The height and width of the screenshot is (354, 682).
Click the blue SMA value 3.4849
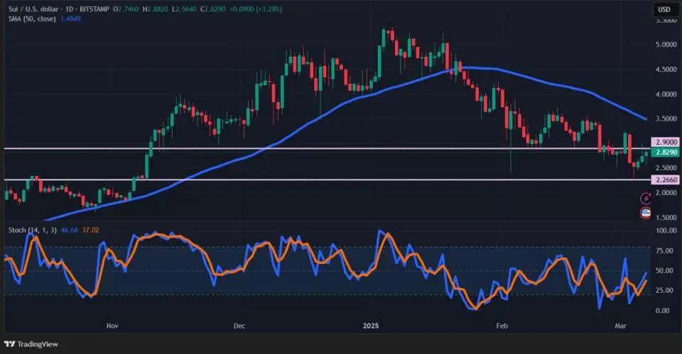71,18
